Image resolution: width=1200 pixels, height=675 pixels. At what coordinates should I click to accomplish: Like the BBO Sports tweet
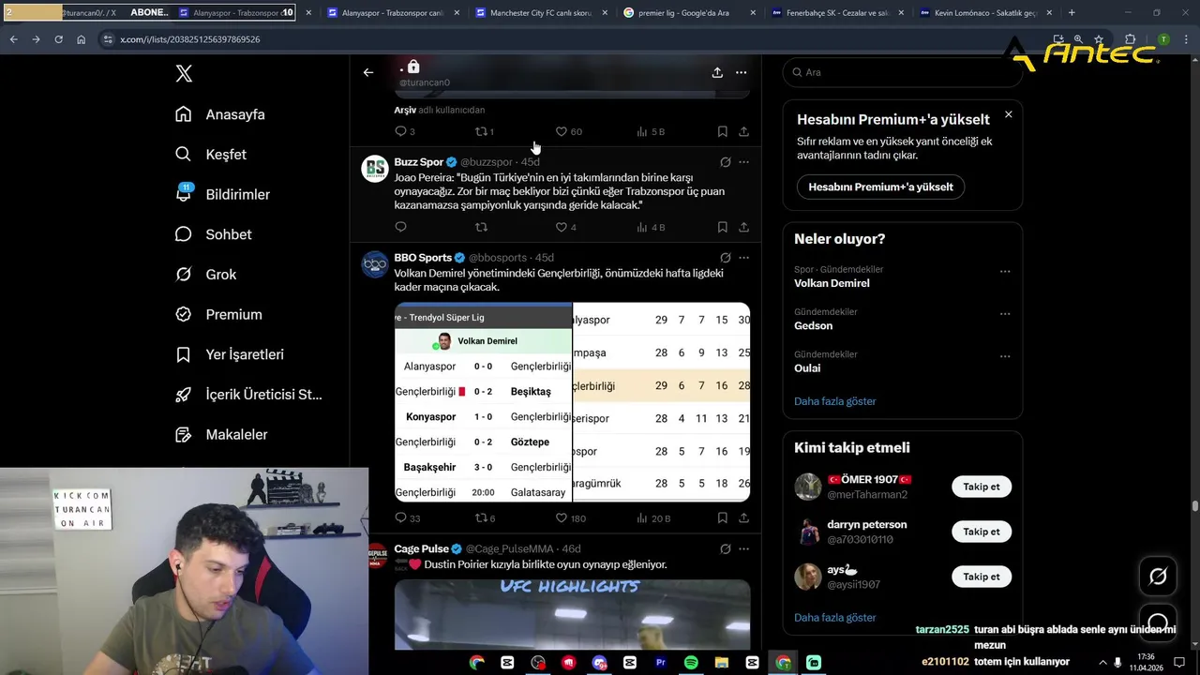pos(570,518)
